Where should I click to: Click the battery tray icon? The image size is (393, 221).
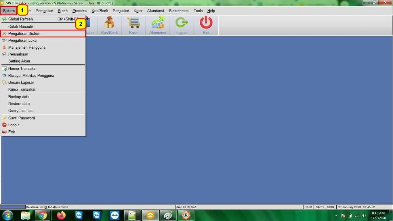[x=350, y=216]
